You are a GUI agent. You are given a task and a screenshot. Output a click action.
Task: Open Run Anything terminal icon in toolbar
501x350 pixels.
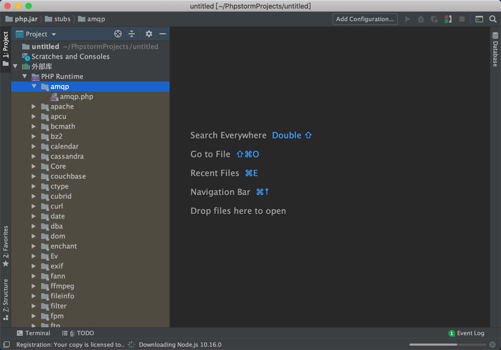click(x=478, y=19)
